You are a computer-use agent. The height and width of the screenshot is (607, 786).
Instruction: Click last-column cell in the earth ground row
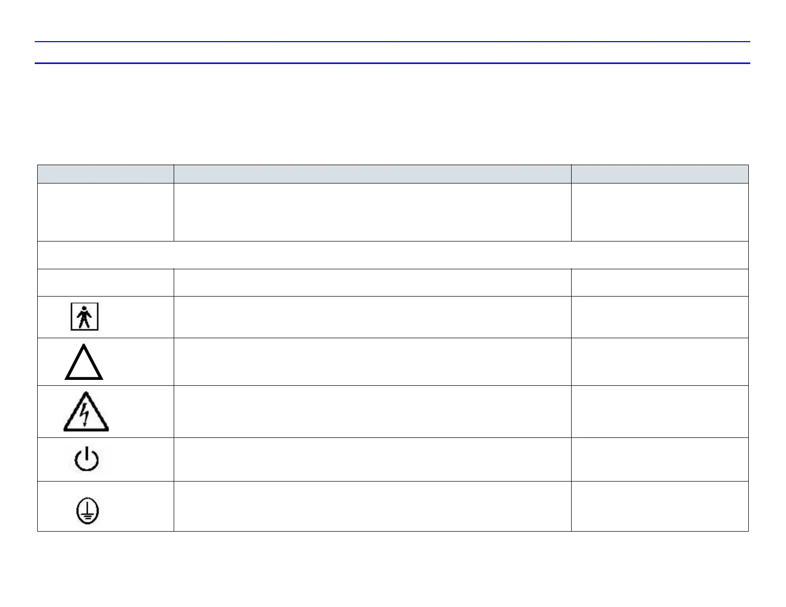point(659,506)
